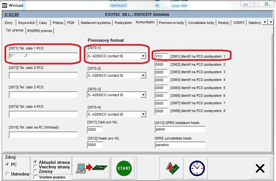Viewport: 276px width, 181px height.
Task: Select Ustredna as source
Action: coord(7,174)
